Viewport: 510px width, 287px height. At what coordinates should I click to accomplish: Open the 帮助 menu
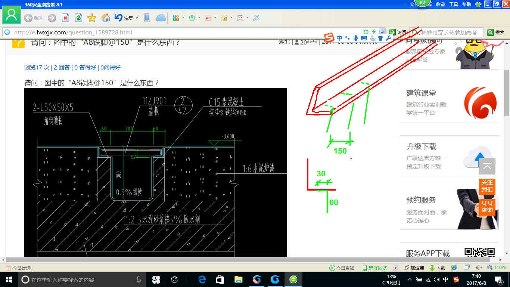pos(467,4)
